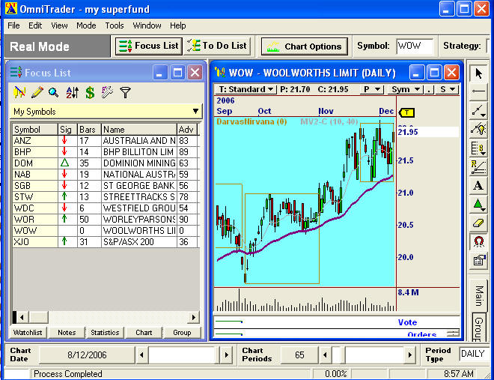
Task: Click the green dollar sign icon
Action: tap(90, 92)
